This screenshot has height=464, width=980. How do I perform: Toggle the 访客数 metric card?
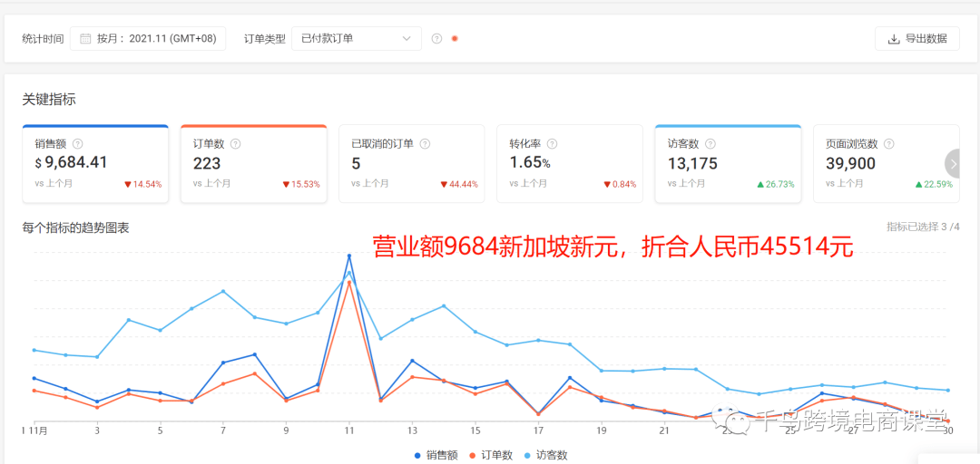pos(728,164)
